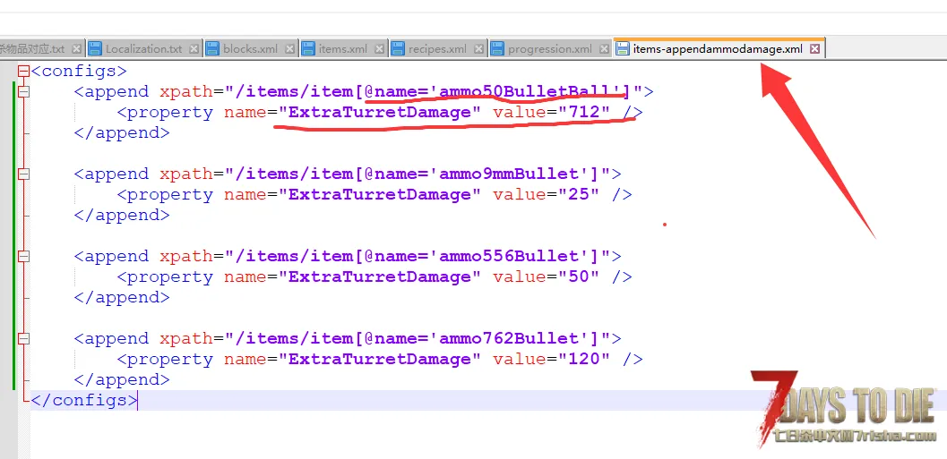Open the items.xml tab

click(342, 49)
